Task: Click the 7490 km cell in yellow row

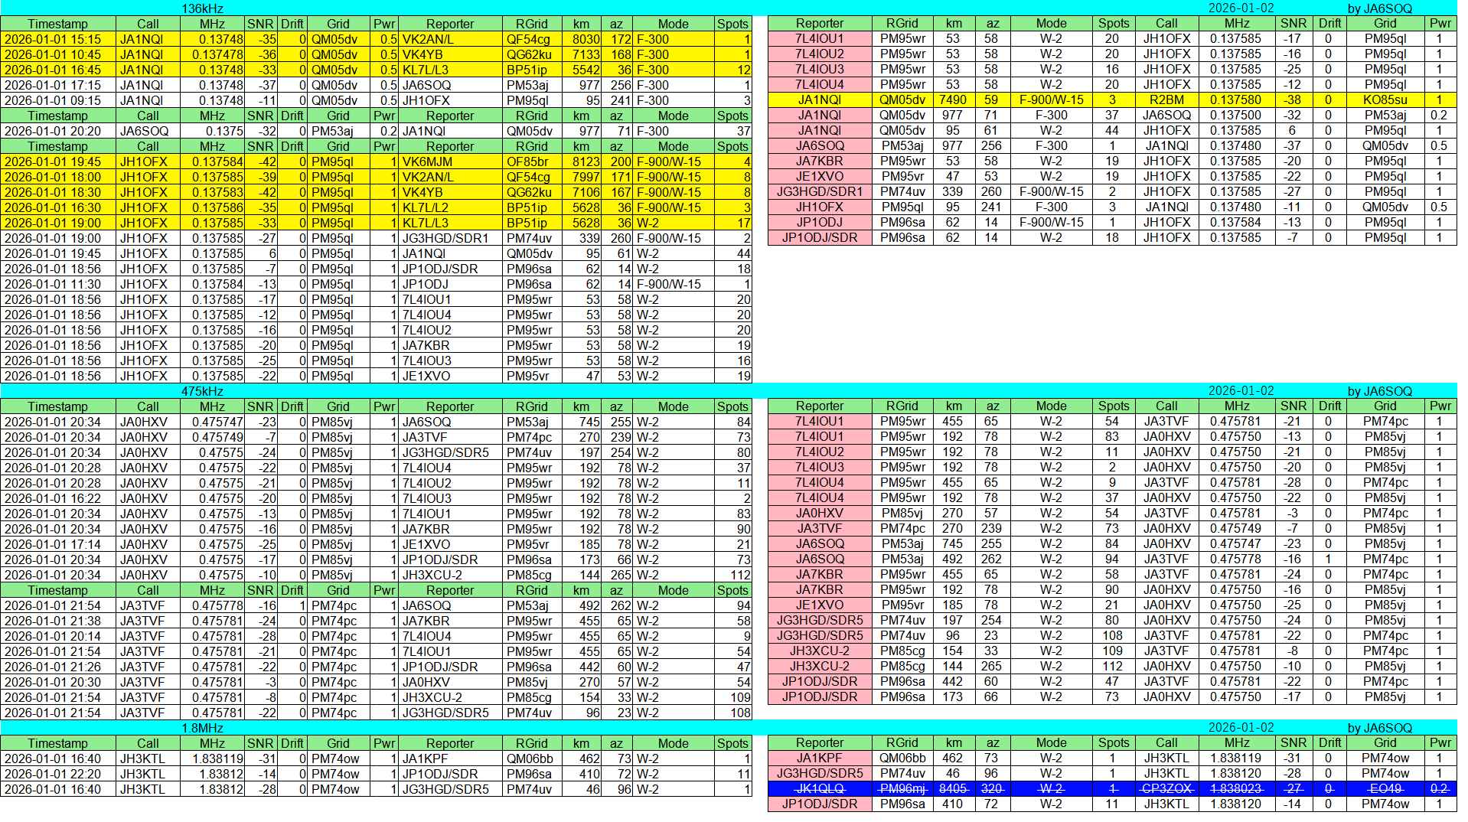Action: pos(953,99)
